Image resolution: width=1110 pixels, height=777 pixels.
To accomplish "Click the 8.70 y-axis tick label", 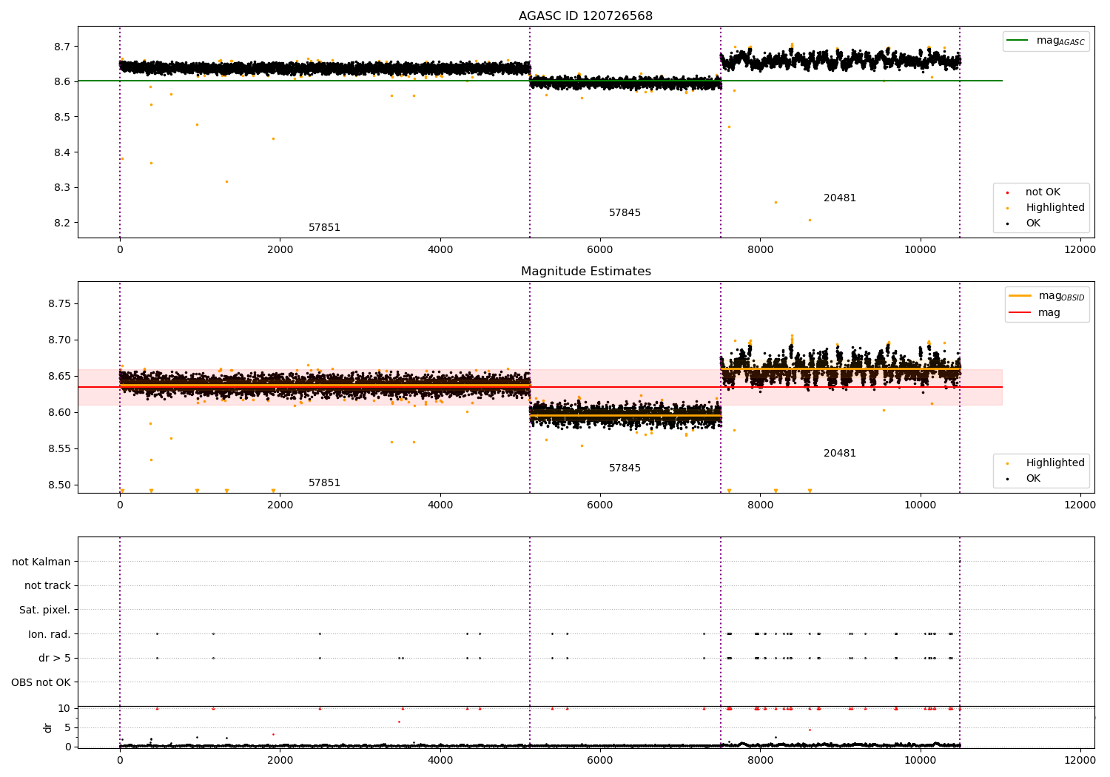I will (x=59, y=340).
